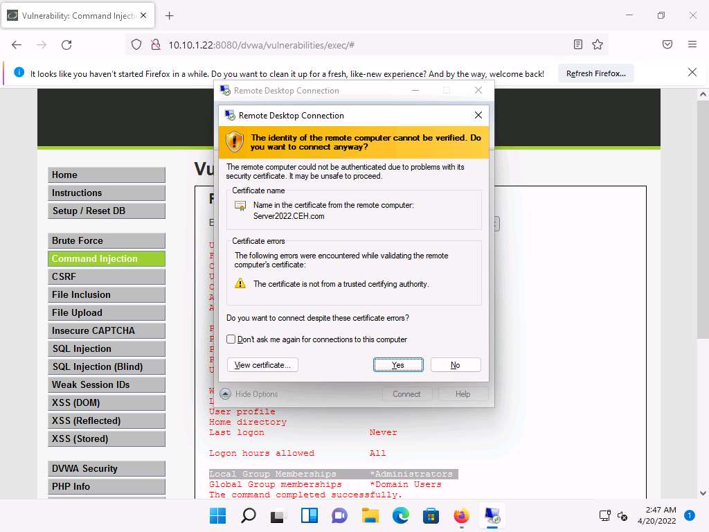Open the Command Injection menu item
This screenshot has height=532, width=709.
pos(107,258)
